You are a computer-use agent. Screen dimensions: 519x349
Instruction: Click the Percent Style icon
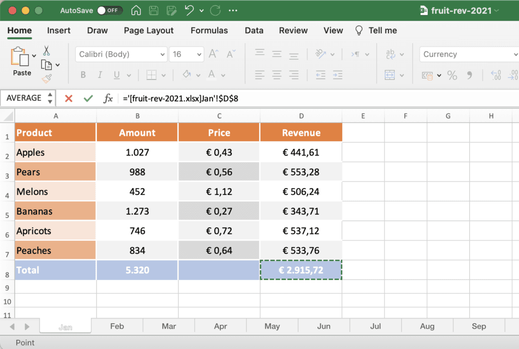pyautogui.click(x=452, y=75)
